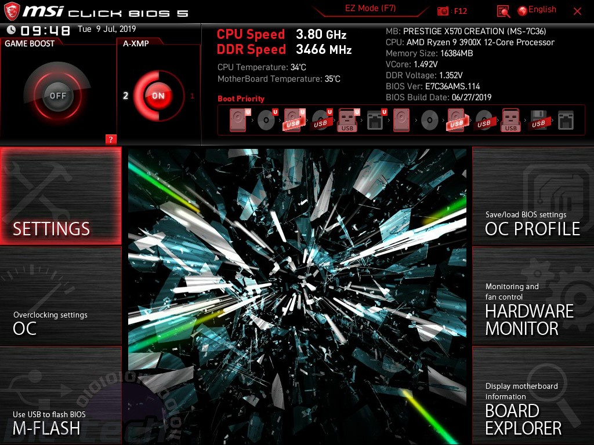
Task: Select the UEFI CD/DVD boot device icon
Action: tap(267, 121)
